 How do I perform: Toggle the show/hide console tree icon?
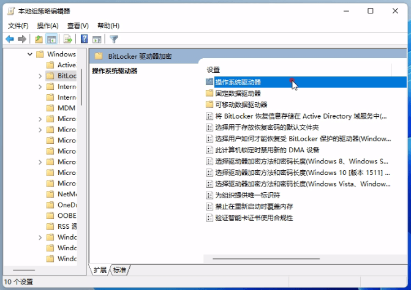tap(51, 39)
